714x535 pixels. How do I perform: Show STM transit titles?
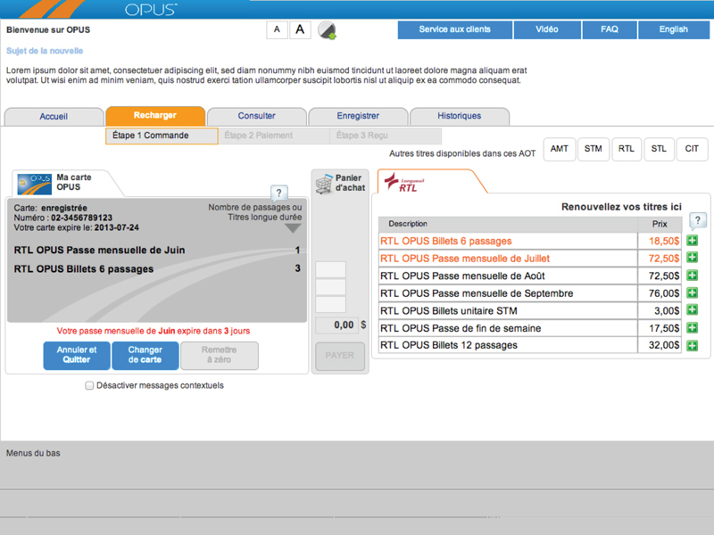pyautogui.click(x=594, y=149)
